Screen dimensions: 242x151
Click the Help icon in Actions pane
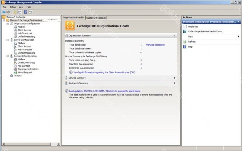[185, 47]
